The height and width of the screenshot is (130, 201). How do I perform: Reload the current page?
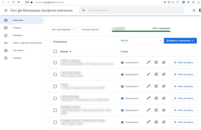tap(14, 2)
